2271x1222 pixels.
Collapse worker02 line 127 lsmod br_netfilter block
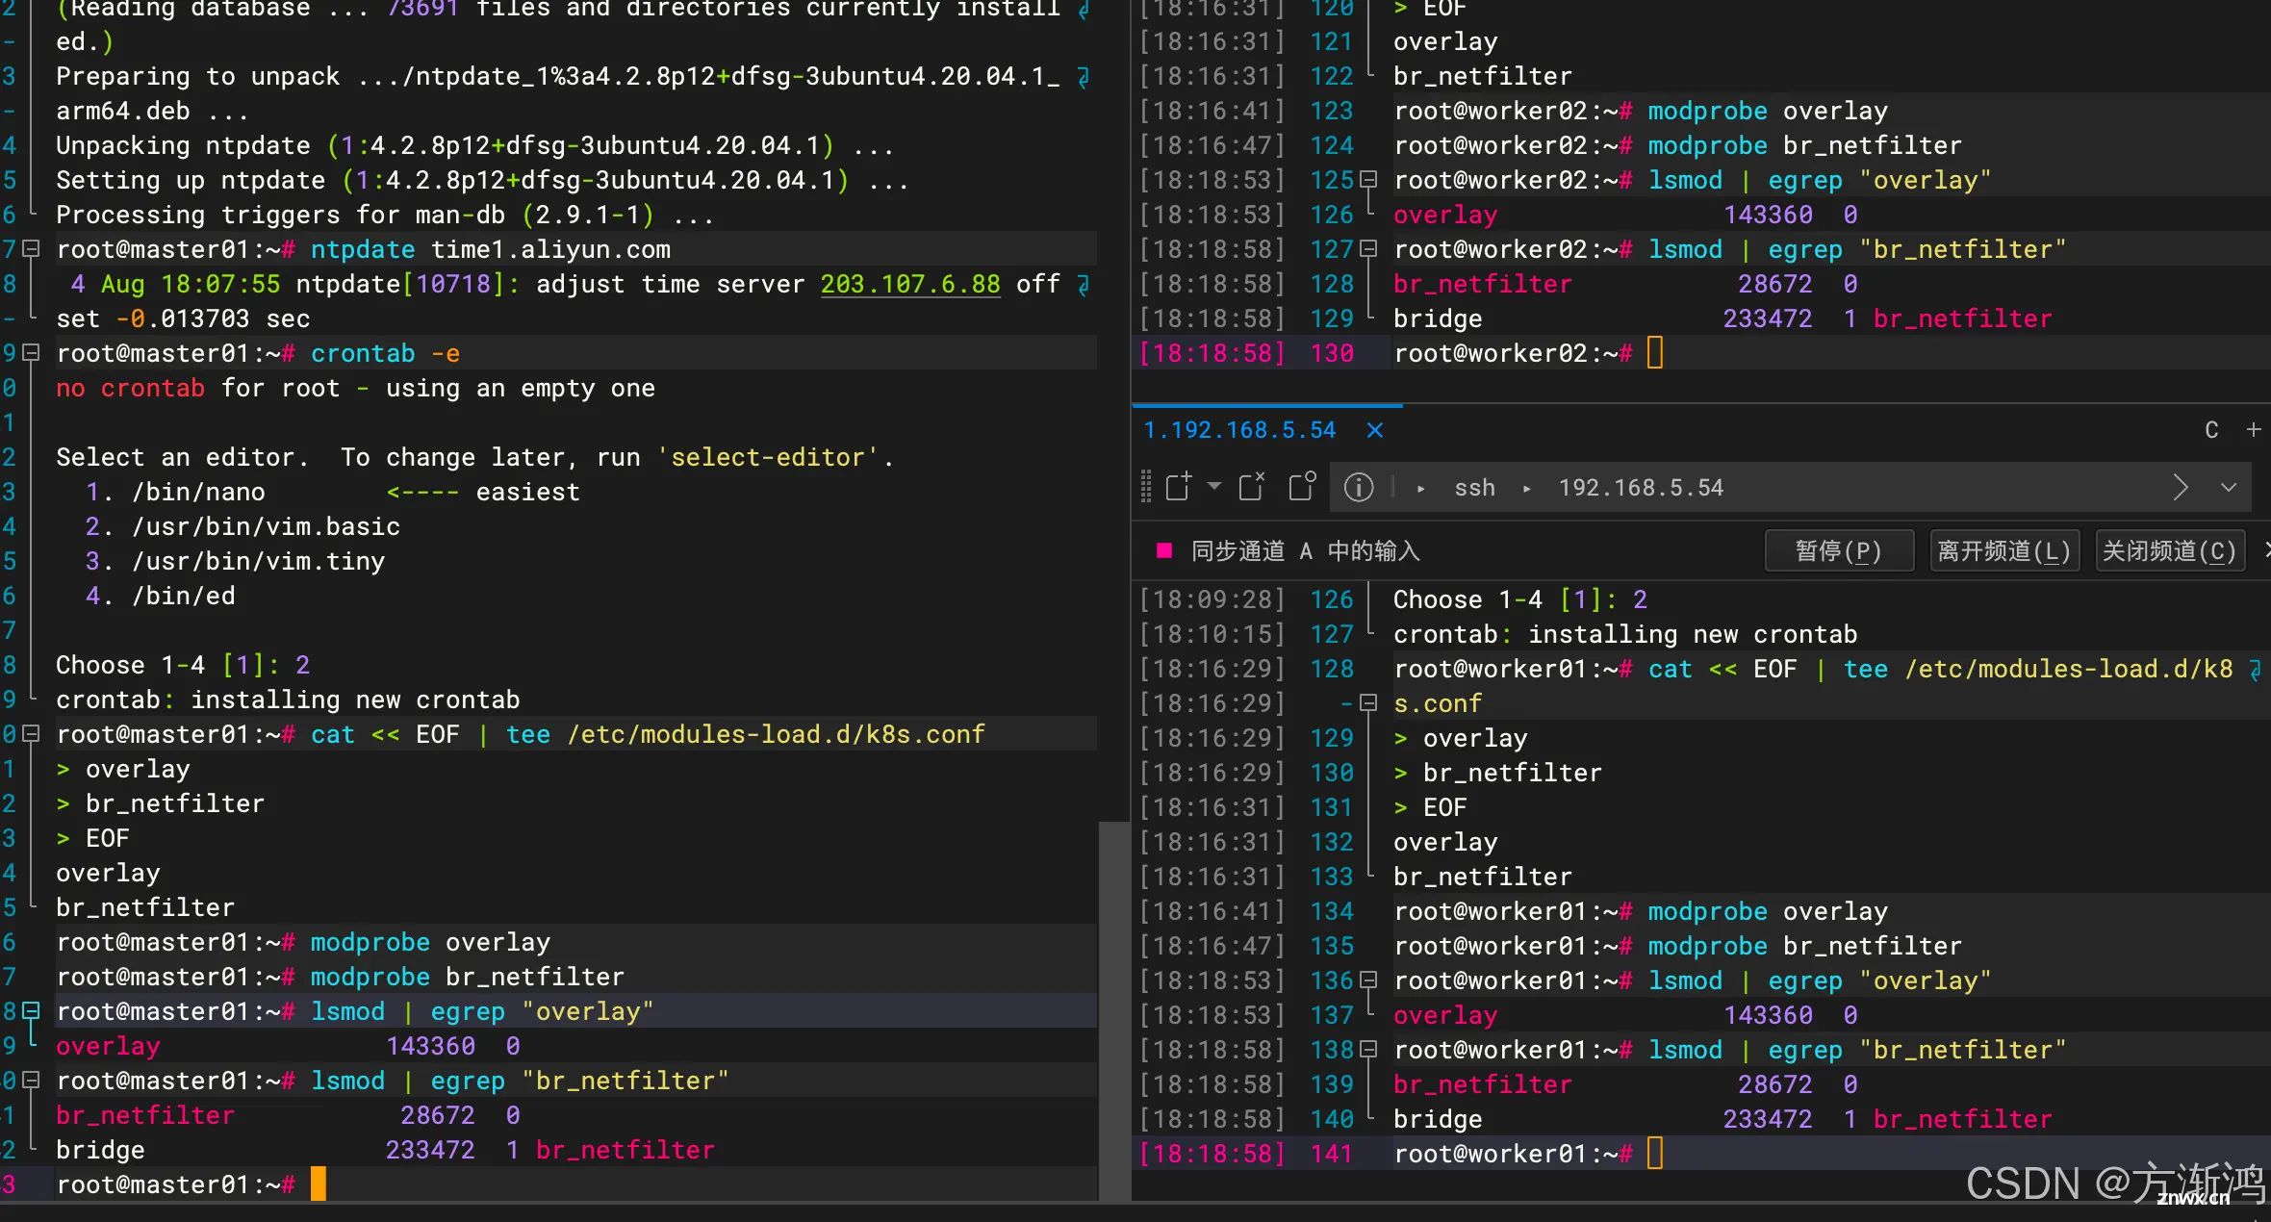click(1368, 249)
